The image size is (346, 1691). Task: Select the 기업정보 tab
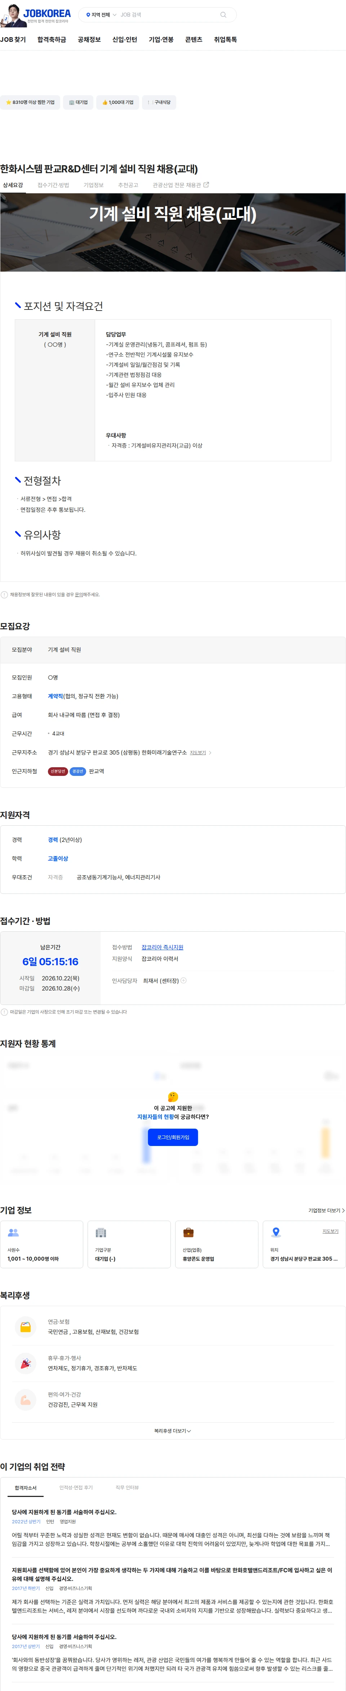coord(94,185)
